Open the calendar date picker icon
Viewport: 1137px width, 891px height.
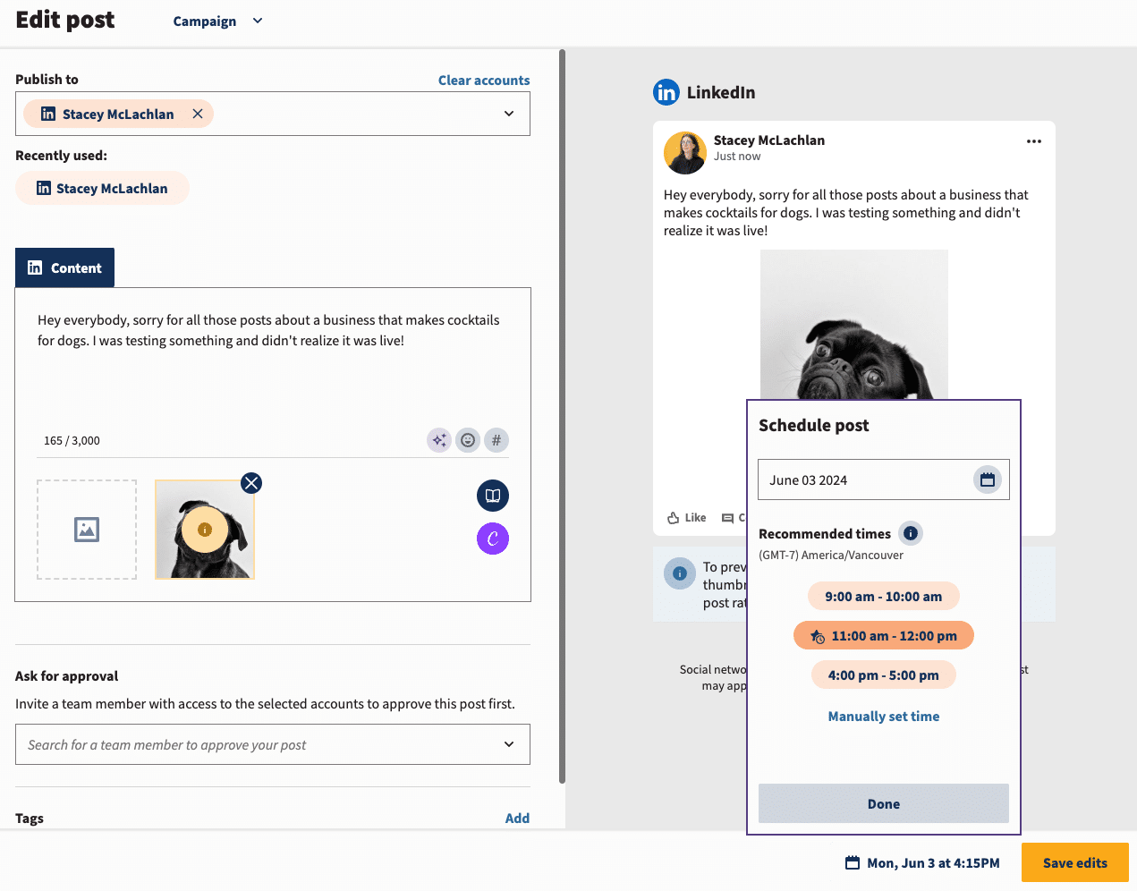(988, 479)
